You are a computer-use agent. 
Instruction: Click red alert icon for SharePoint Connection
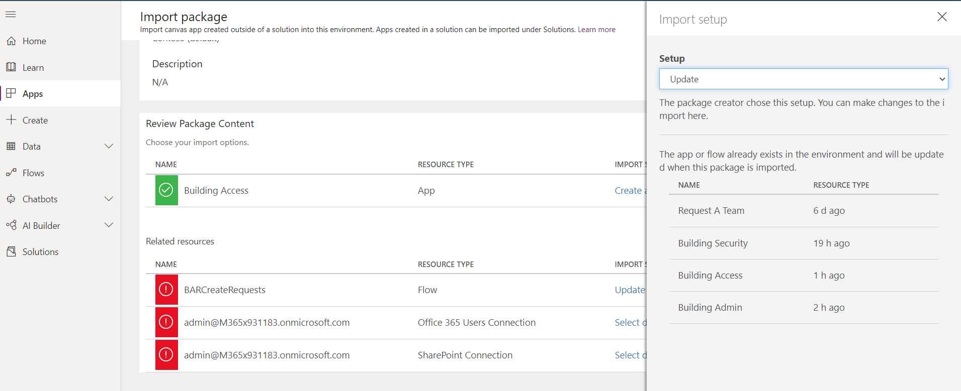(166, 355)
